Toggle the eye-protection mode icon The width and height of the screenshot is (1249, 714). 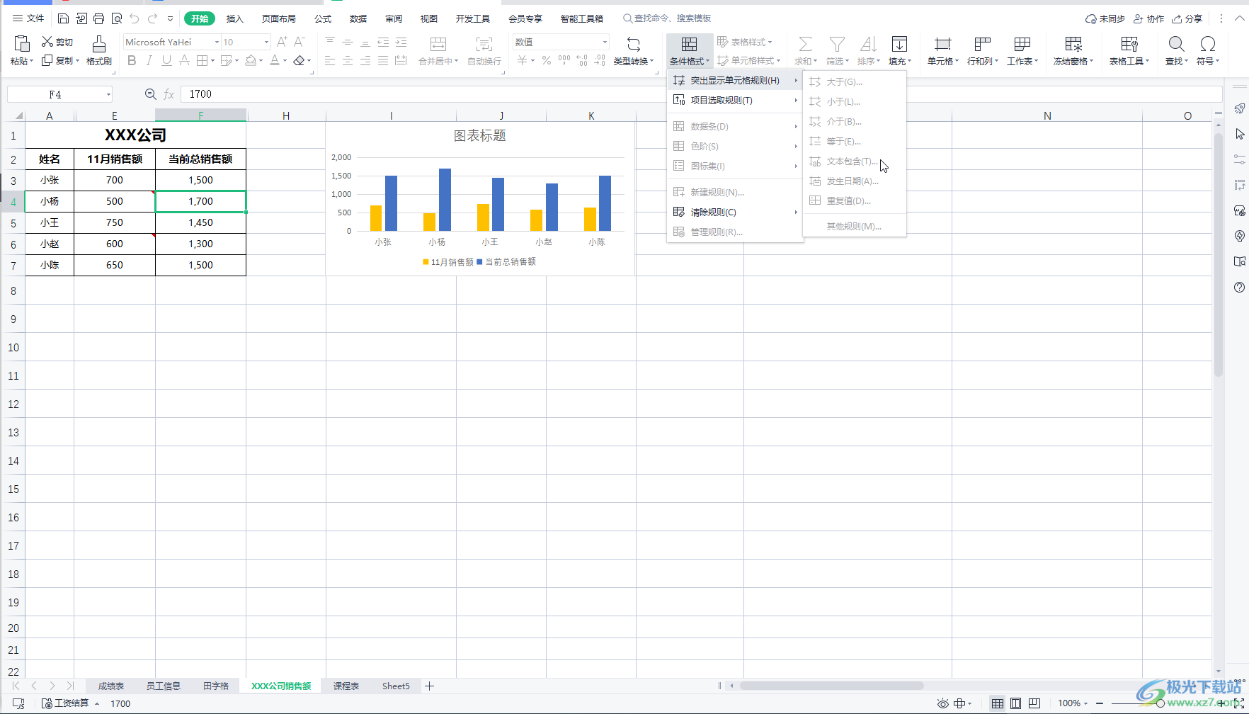942,703
